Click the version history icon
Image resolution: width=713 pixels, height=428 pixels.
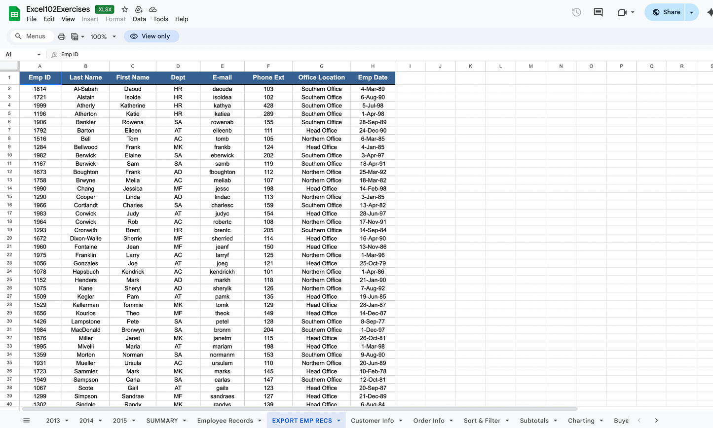point(576,12)
